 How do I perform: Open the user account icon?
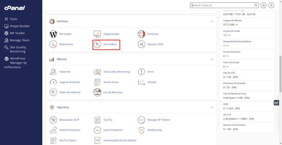(271, 5)
